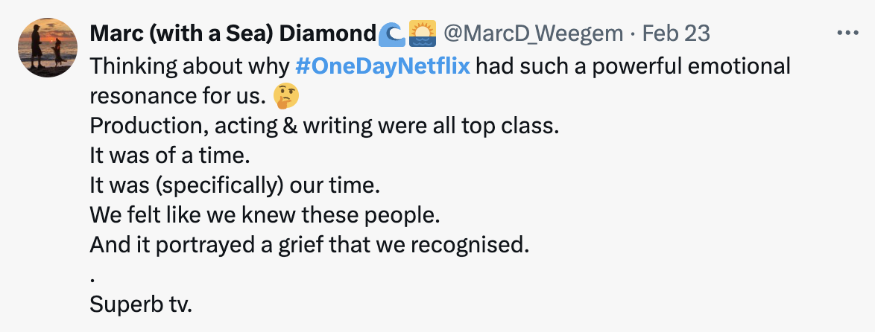
Task: Open the Marc (with a Sea) Diamond profile name
Action: tap(233, 33)
